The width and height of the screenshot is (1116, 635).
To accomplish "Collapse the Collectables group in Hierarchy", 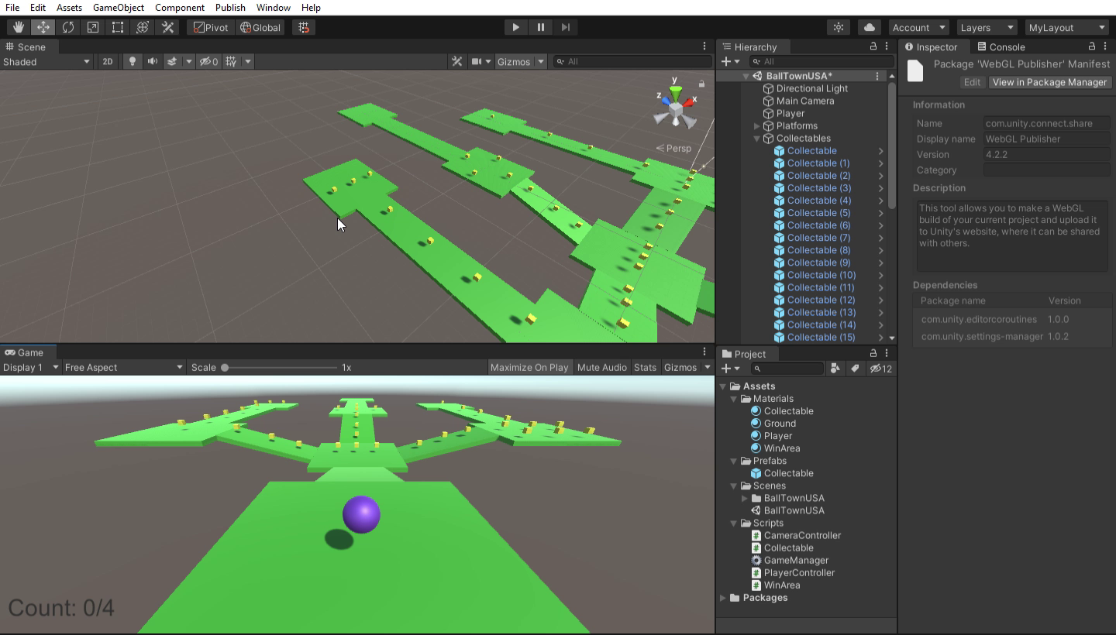I will [x=757, y=138].
